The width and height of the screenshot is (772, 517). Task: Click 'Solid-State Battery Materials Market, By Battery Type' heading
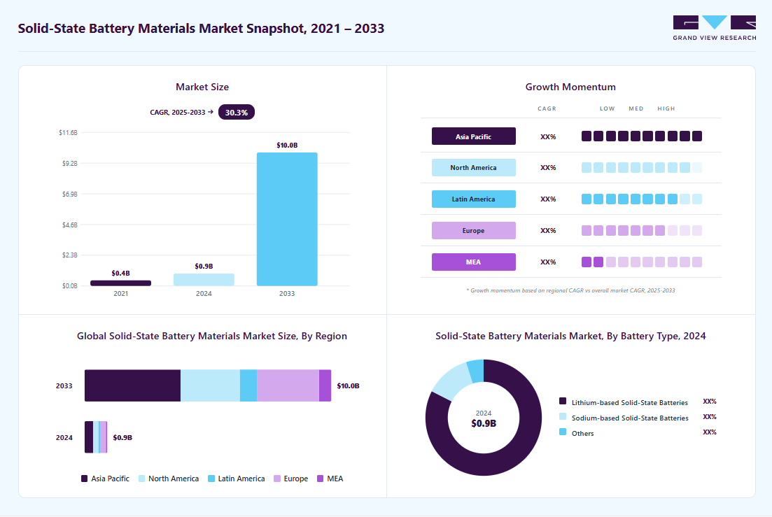click(570, 336)
